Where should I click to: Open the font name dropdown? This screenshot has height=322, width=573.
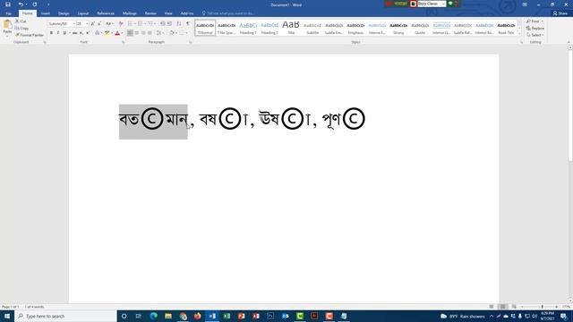pyautogui.click(x=73, y=24)
